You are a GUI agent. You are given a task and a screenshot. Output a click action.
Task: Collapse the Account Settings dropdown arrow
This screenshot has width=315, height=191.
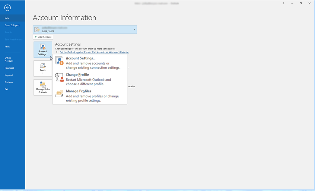(x=47, y=54)
